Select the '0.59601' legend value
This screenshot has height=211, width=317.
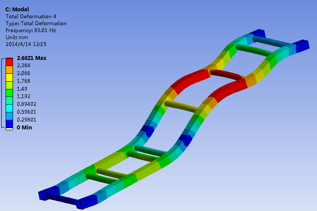26,112
